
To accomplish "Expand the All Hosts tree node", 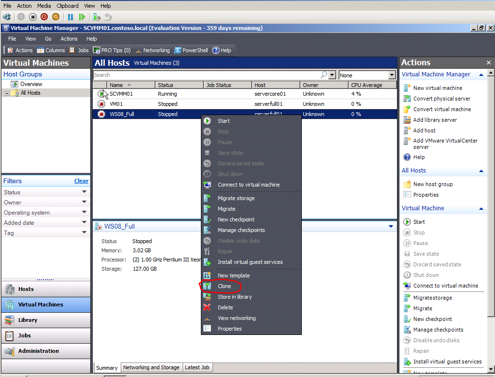I will 7,93.
